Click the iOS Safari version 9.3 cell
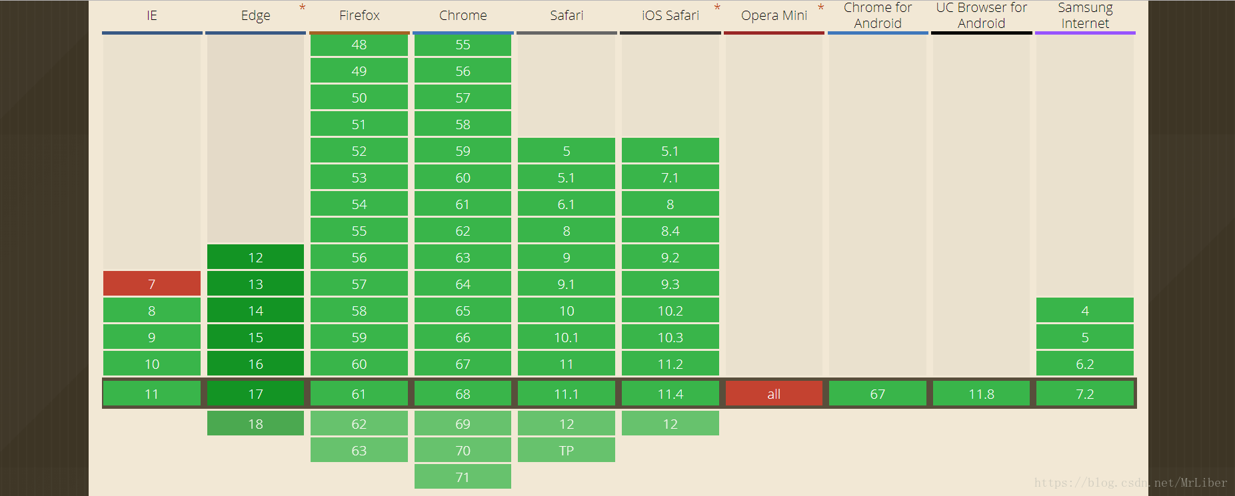 tap(670, 284)
